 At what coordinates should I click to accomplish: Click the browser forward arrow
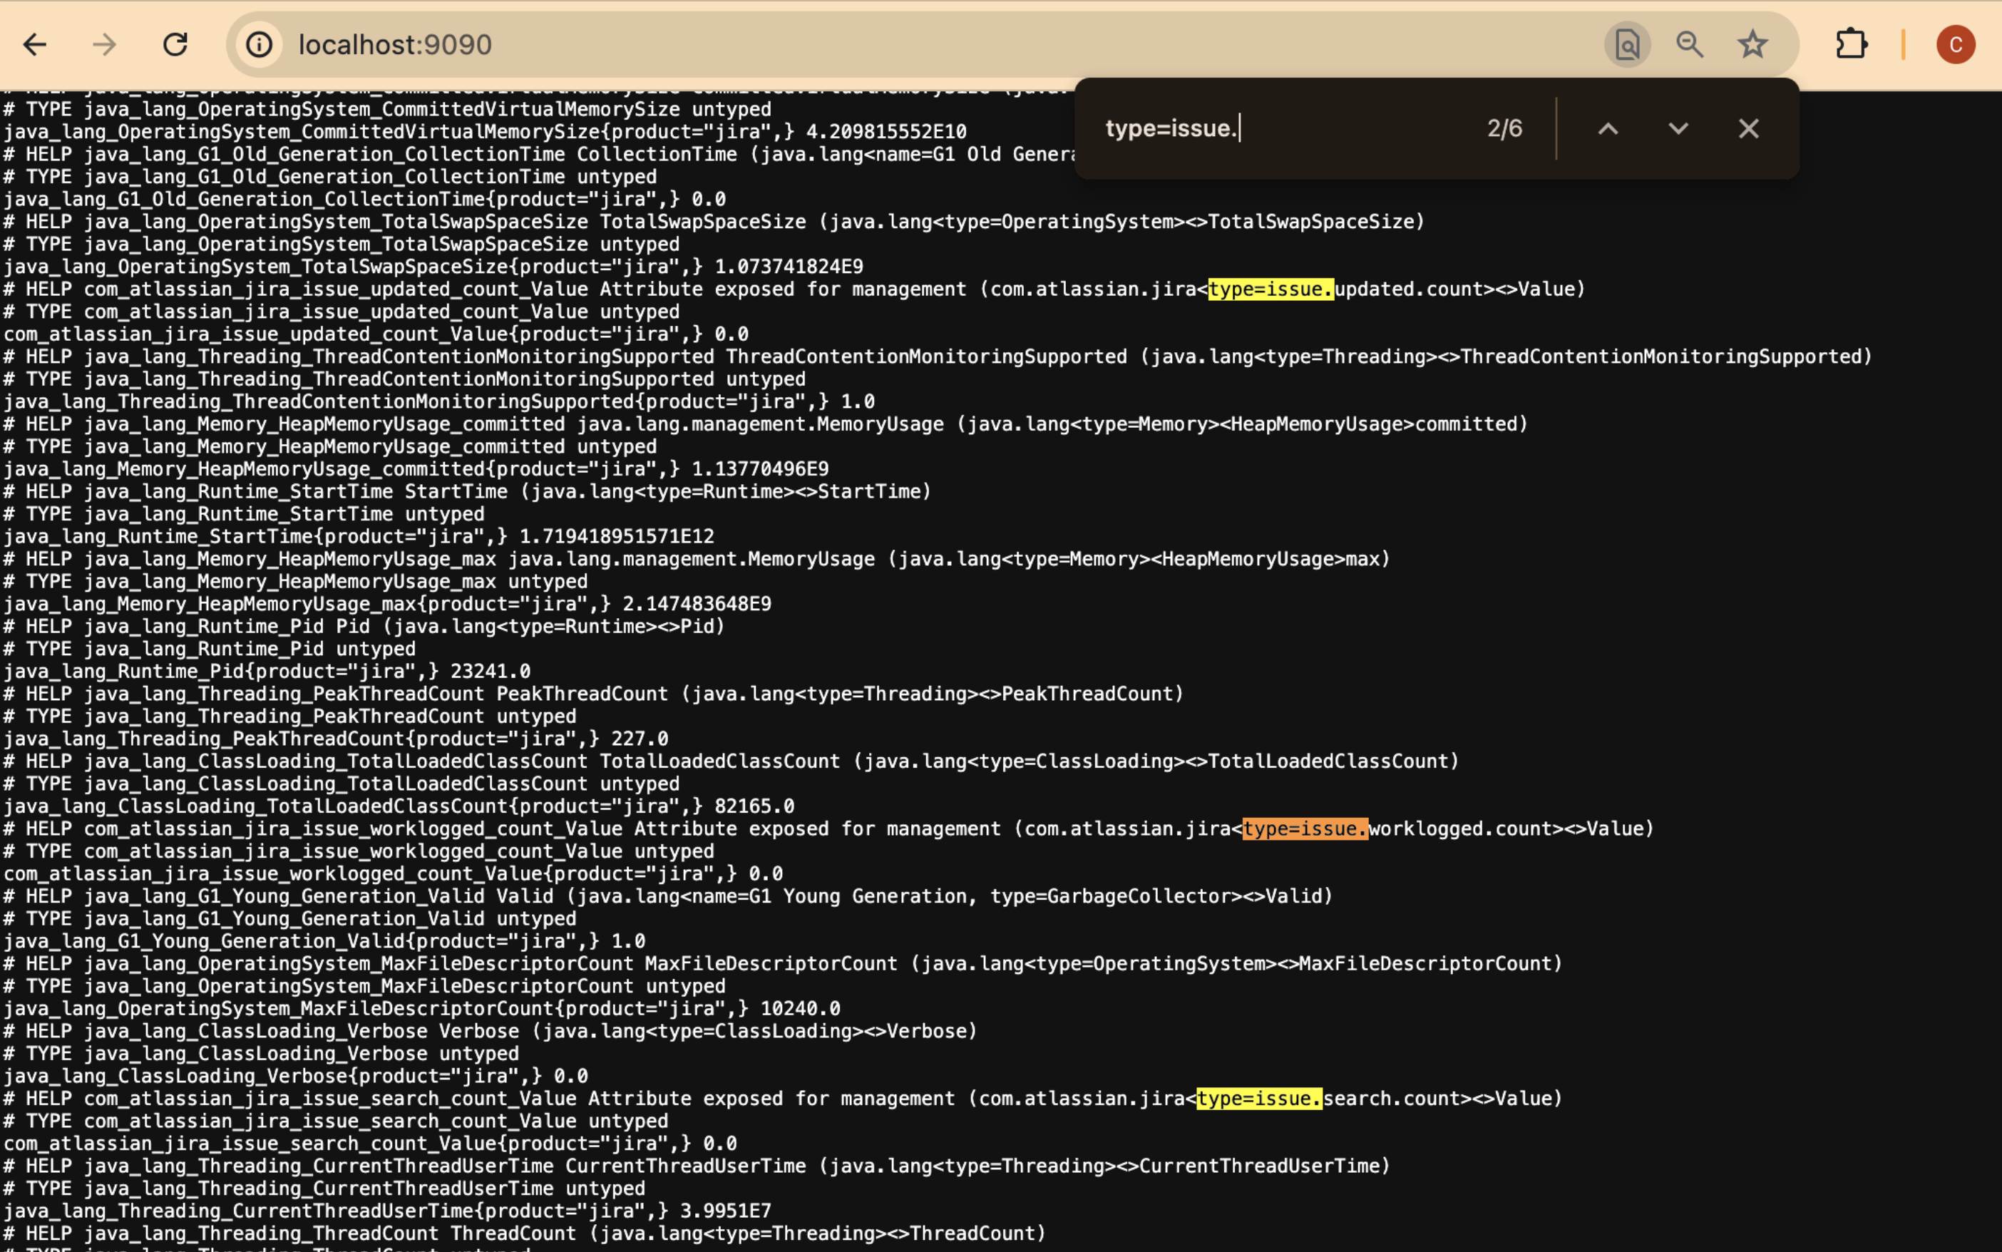(x=104, y=45)
